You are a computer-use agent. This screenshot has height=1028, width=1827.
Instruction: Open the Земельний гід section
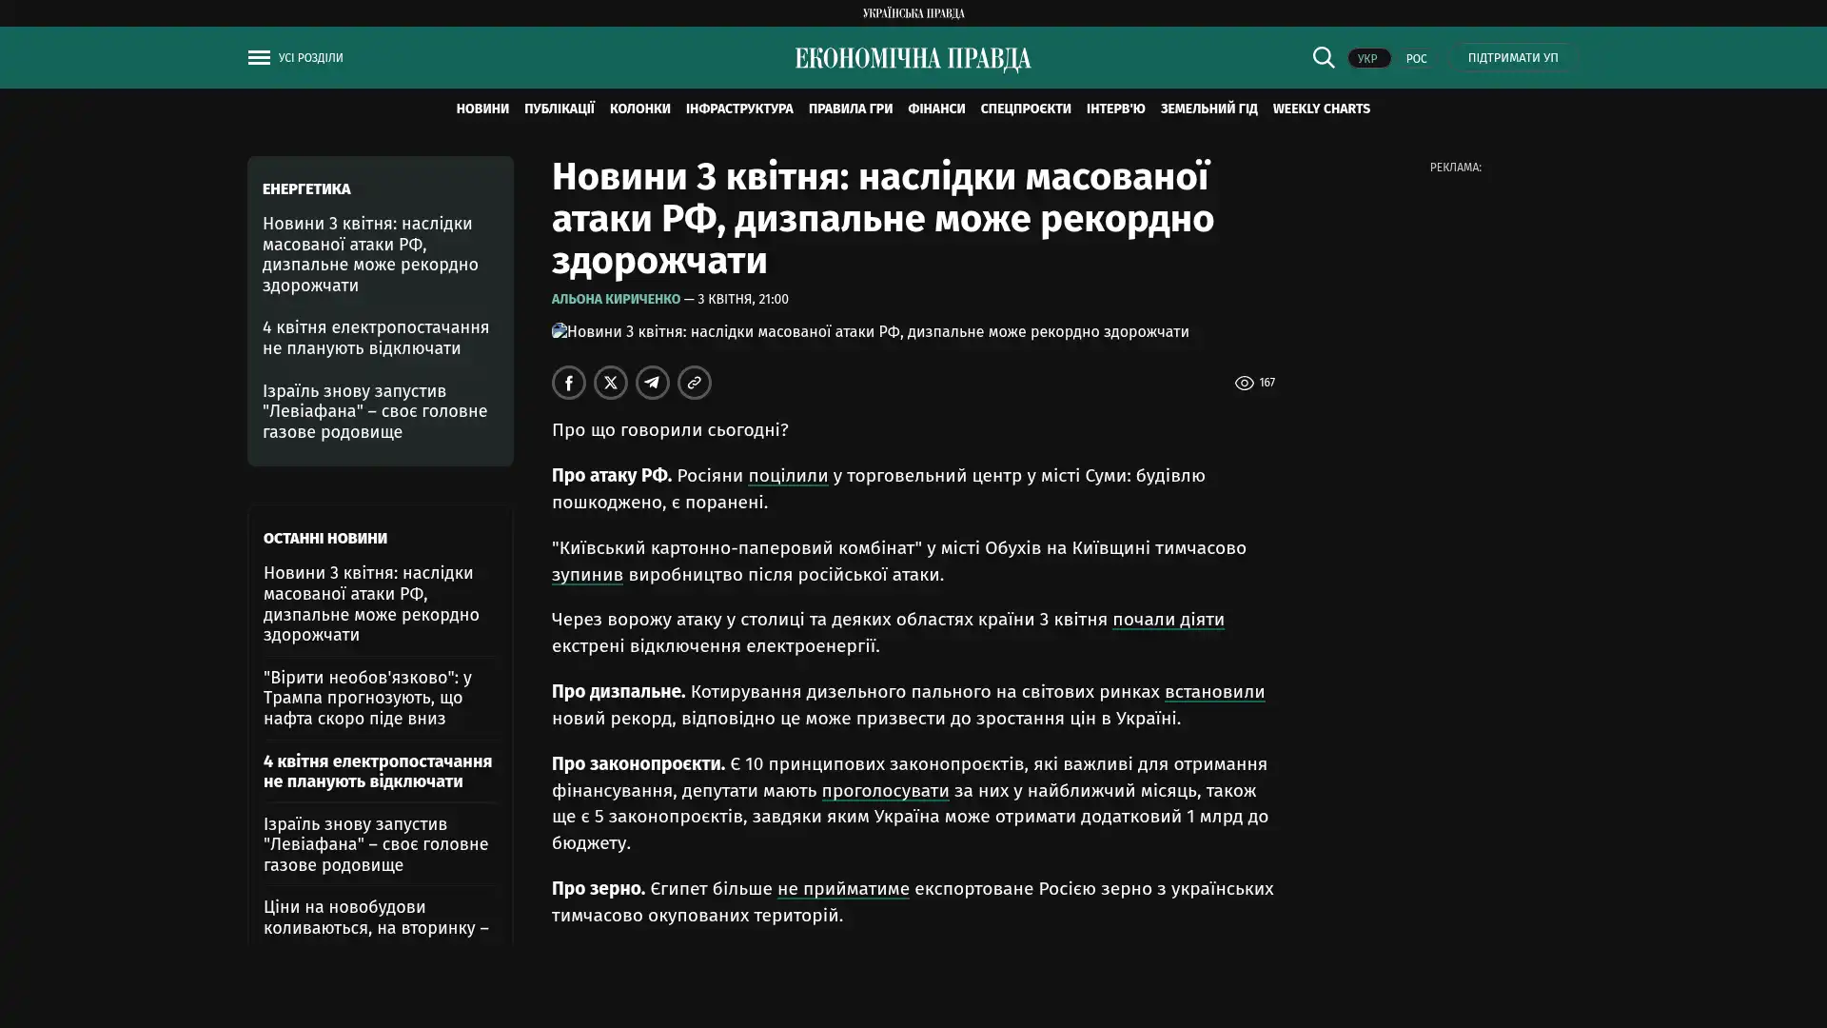[x=1208, y=109]
